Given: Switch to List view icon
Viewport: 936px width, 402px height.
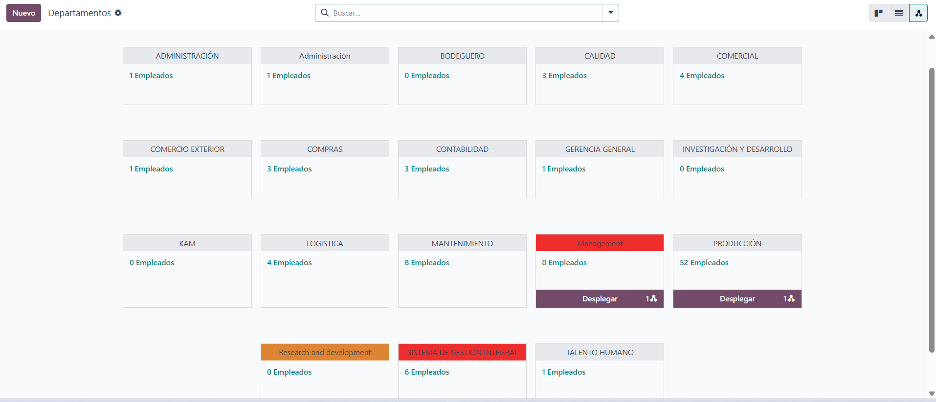Looking at the screenshot, I should (898, 13).
